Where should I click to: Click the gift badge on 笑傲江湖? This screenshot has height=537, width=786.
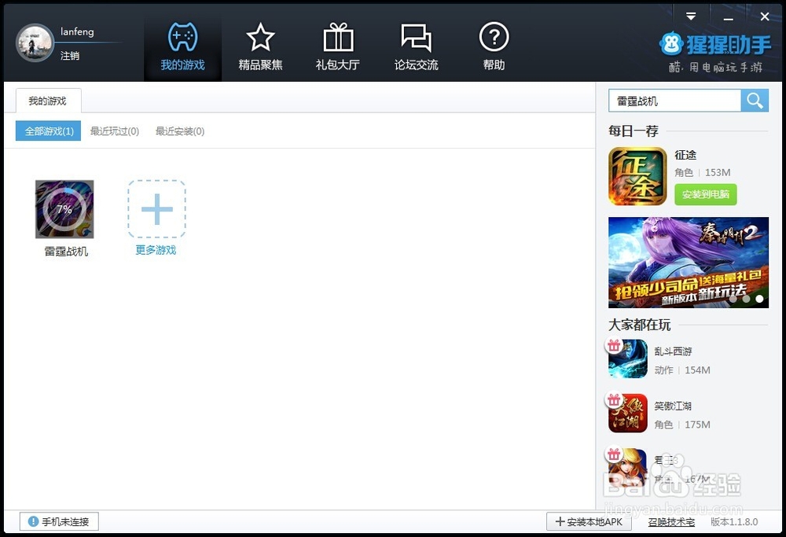click(614, 400)
